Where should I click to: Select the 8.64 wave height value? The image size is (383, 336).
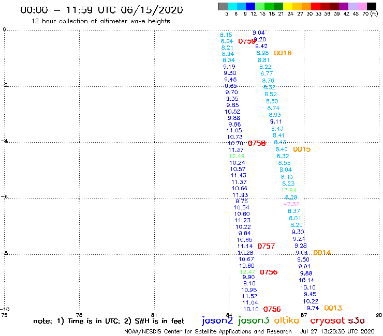[227, 41]
